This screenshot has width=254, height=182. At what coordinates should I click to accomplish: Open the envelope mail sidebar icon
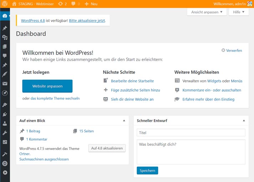click(5, 84)
